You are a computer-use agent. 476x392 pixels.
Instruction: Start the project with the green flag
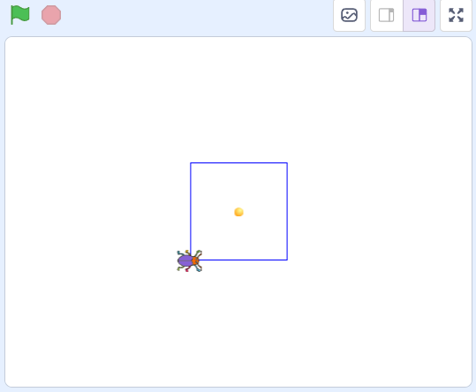[x=20, y=15]
